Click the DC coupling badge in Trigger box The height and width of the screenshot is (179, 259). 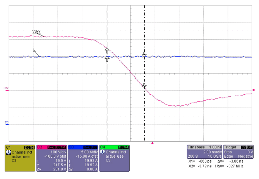pyautogui.click(x=250, y=147)
